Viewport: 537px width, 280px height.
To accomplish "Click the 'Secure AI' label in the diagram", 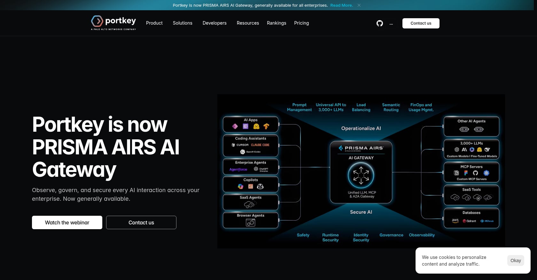I will coord(361,212).
